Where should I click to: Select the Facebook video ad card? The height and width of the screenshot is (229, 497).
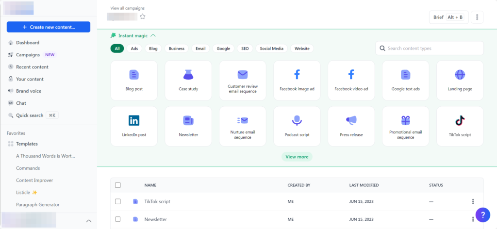[351, 81]
